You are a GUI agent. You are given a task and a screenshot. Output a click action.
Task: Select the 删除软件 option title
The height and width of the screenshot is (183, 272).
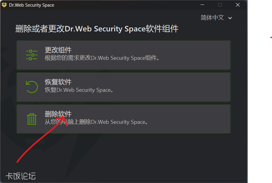pyautogui.click(x=58, y=114)
